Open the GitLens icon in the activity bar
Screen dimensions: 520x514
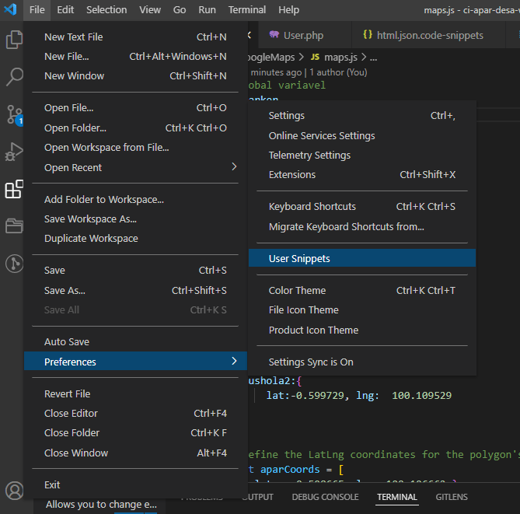14,264
